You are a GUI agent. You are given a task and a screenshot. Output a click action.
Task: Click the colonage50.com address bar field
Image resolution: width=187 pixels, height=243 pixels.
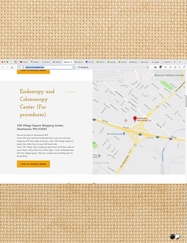pos(47,67)
